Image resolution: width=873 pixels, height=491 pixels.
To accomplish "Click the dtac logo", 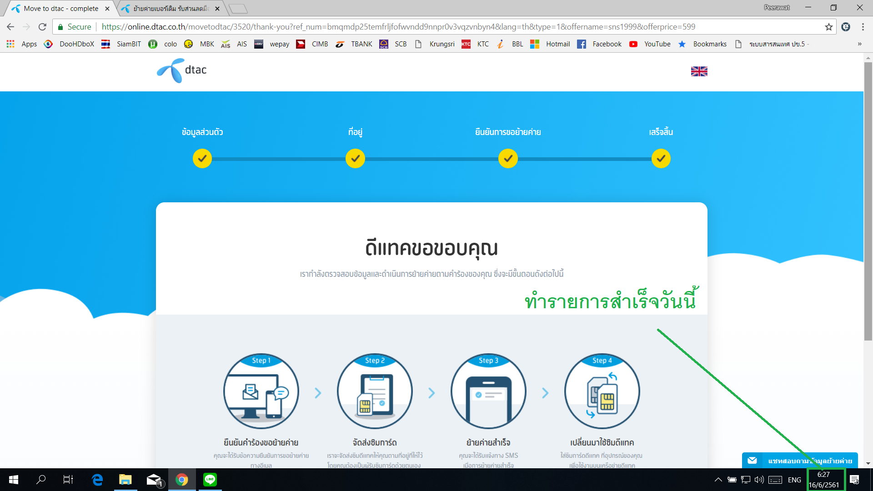I will click(182, 70).
